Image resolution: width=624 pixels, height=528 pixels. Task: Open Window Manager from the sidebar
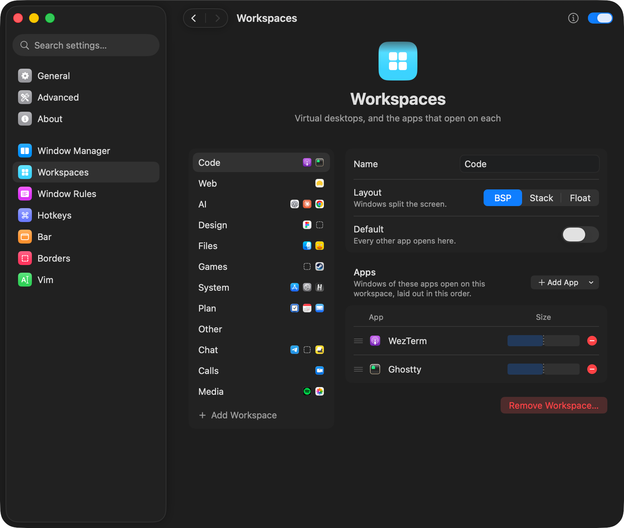[86, 151]
